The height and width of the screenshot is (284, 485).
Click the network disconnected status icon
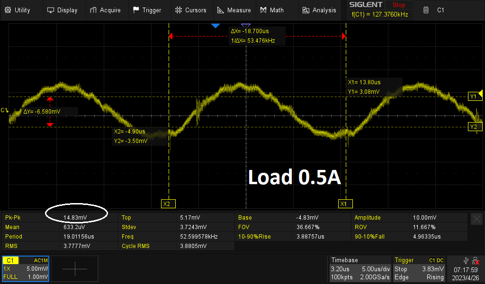(476, 260)
